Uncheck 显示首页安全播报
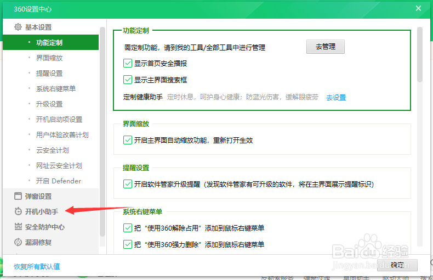 pyautogui.click(x=128, y=63)
